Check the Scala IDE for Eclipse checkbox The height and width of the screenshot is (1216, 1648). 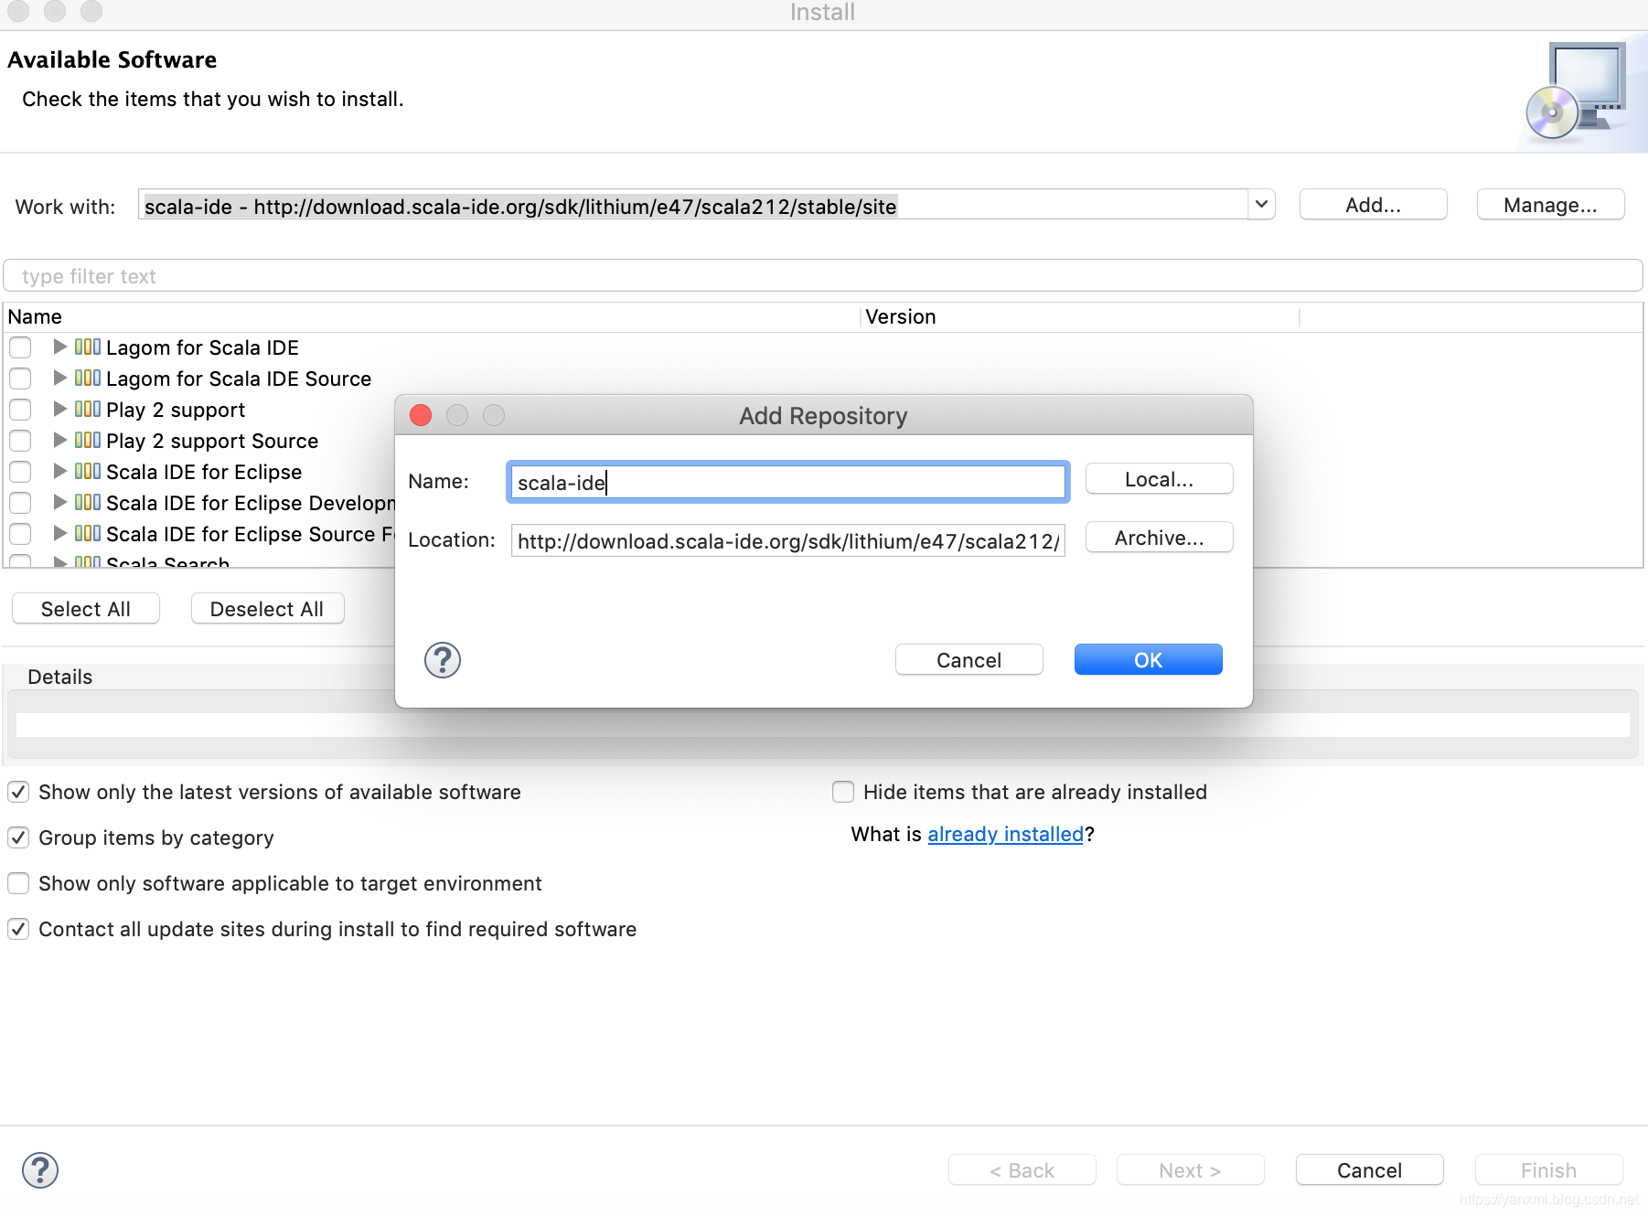pos(20,472)
